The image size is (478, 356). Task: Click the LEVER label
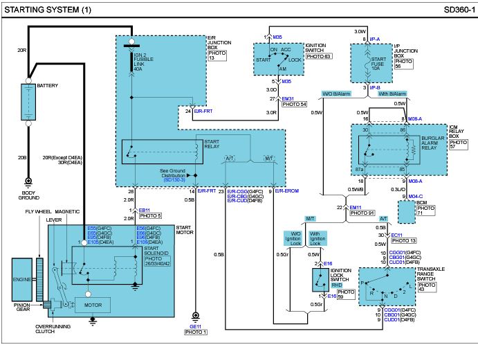point(54,220)
